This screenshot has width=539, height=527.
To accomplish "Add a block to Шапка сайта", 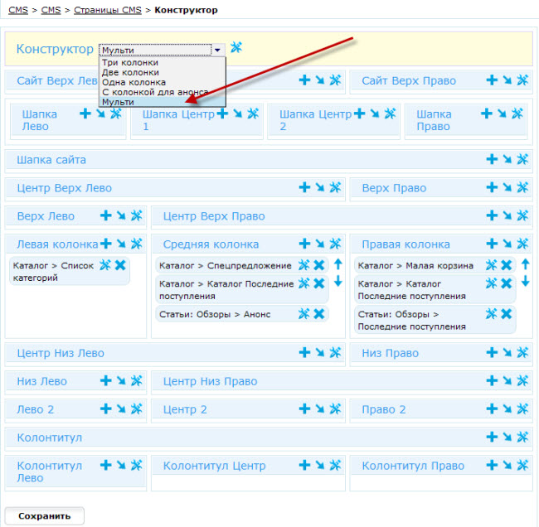I will tap(492, 159).
